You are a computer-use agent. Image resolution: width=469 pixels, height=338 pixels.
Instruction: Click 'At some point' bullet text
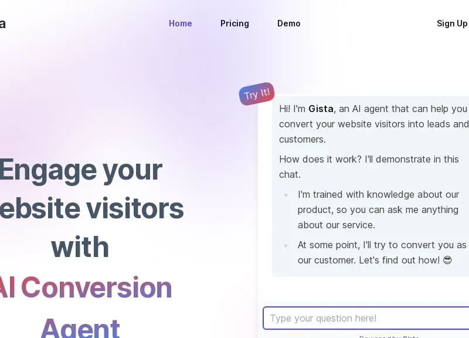point(382,252)
